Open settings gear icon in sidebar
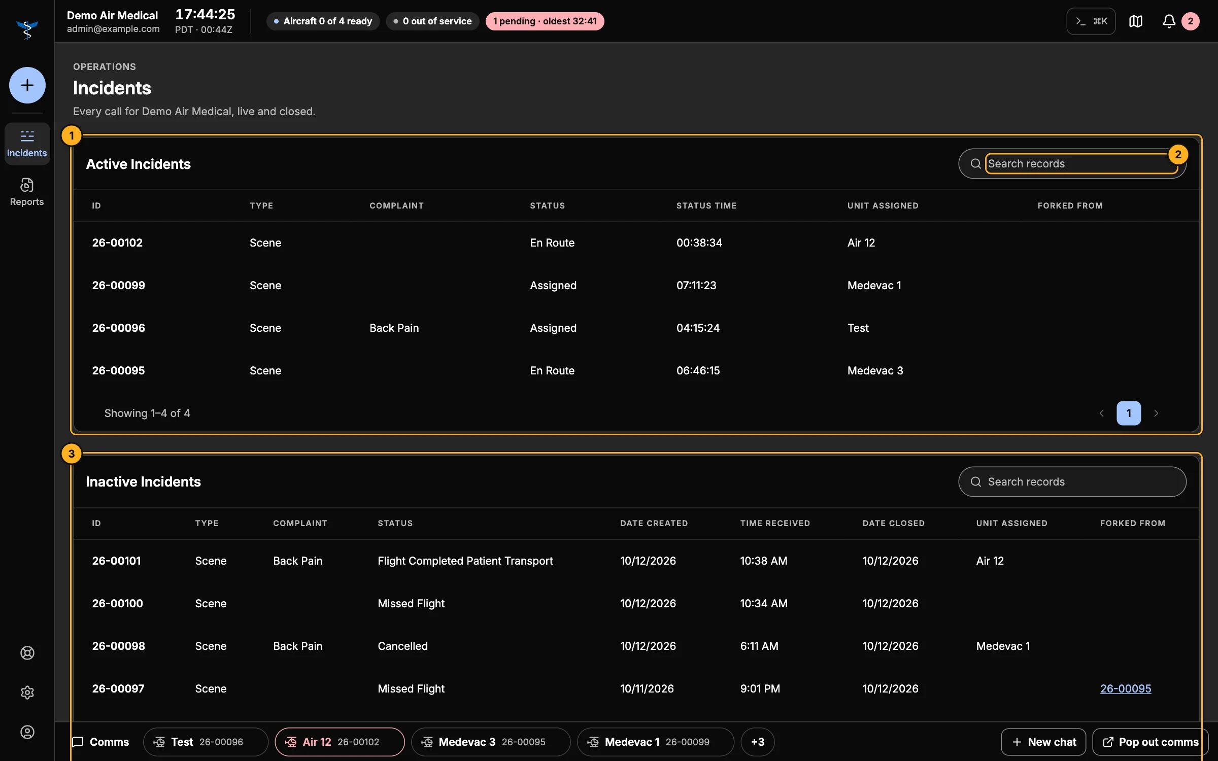Image resolution: width=1218 pixels, height=761 pixels. coord(27,693)
